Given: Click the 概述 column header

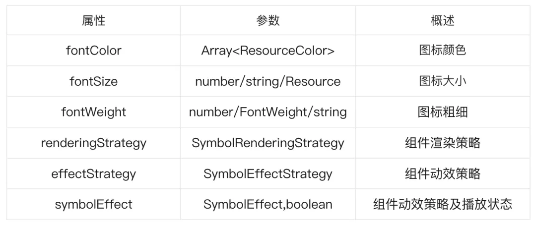Looking at the screenshot, I should (x=443, y=20).
